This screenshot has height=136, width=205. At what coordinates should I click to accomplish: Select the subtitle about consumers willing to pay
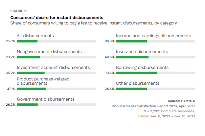[x=94, y=23]
